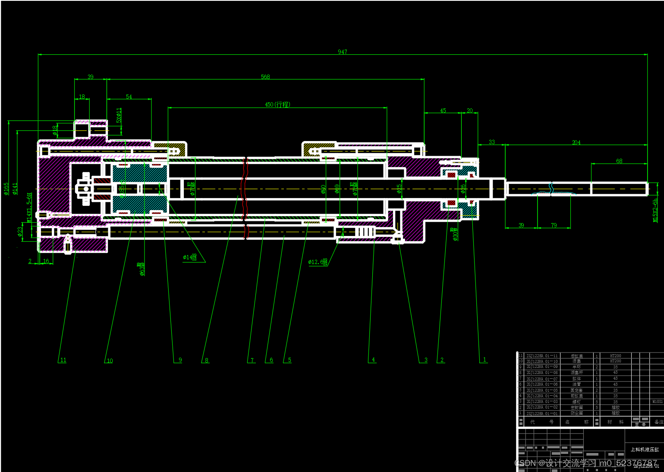Click the 5Xφ11 hole annotation

(x=119, y=115)
